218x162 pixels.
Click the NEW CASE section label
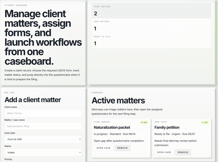[x=9, y=93]
